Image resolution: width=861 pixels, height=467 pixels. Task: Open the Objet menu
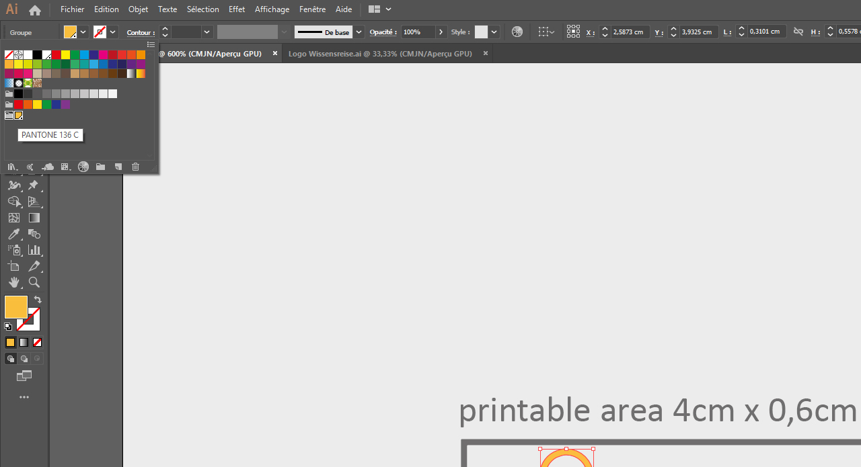tap(139, 9)
